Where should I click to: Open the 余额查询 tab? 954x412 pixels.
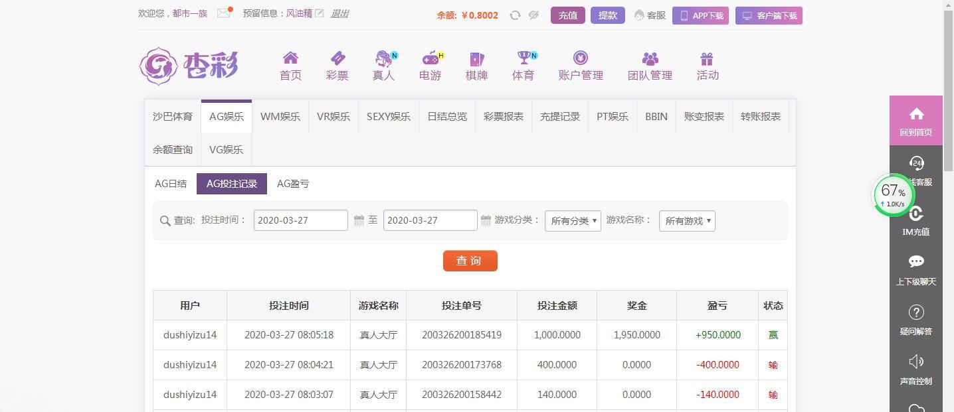(173, 150)
